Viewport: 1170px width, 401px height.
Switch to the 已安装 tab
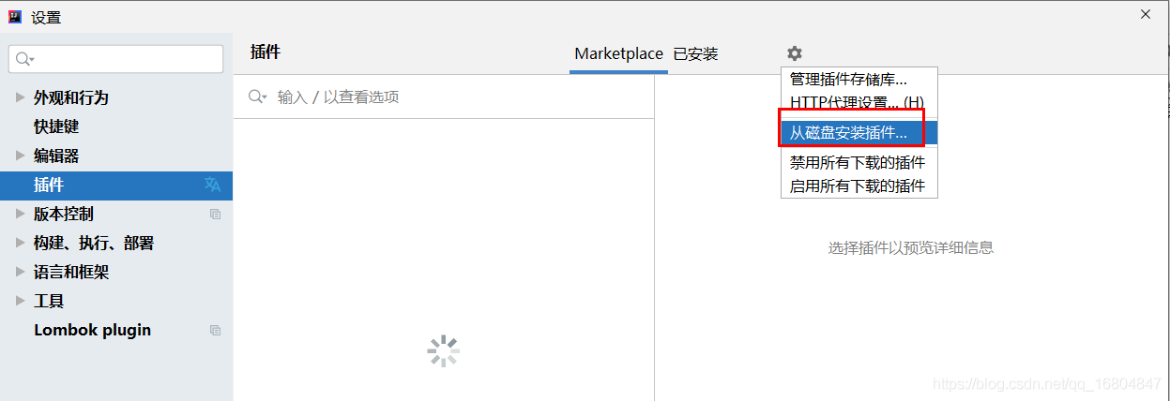tap(695, 54)
